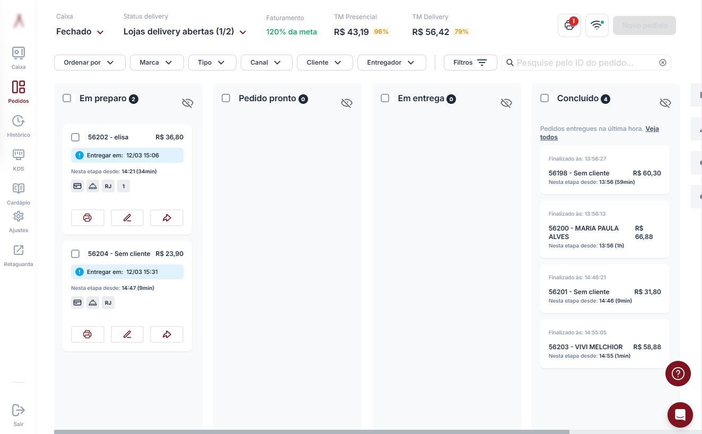Expand the Caixa Fechado status dropdown
The image size is (702, 434).
point(80,32)
